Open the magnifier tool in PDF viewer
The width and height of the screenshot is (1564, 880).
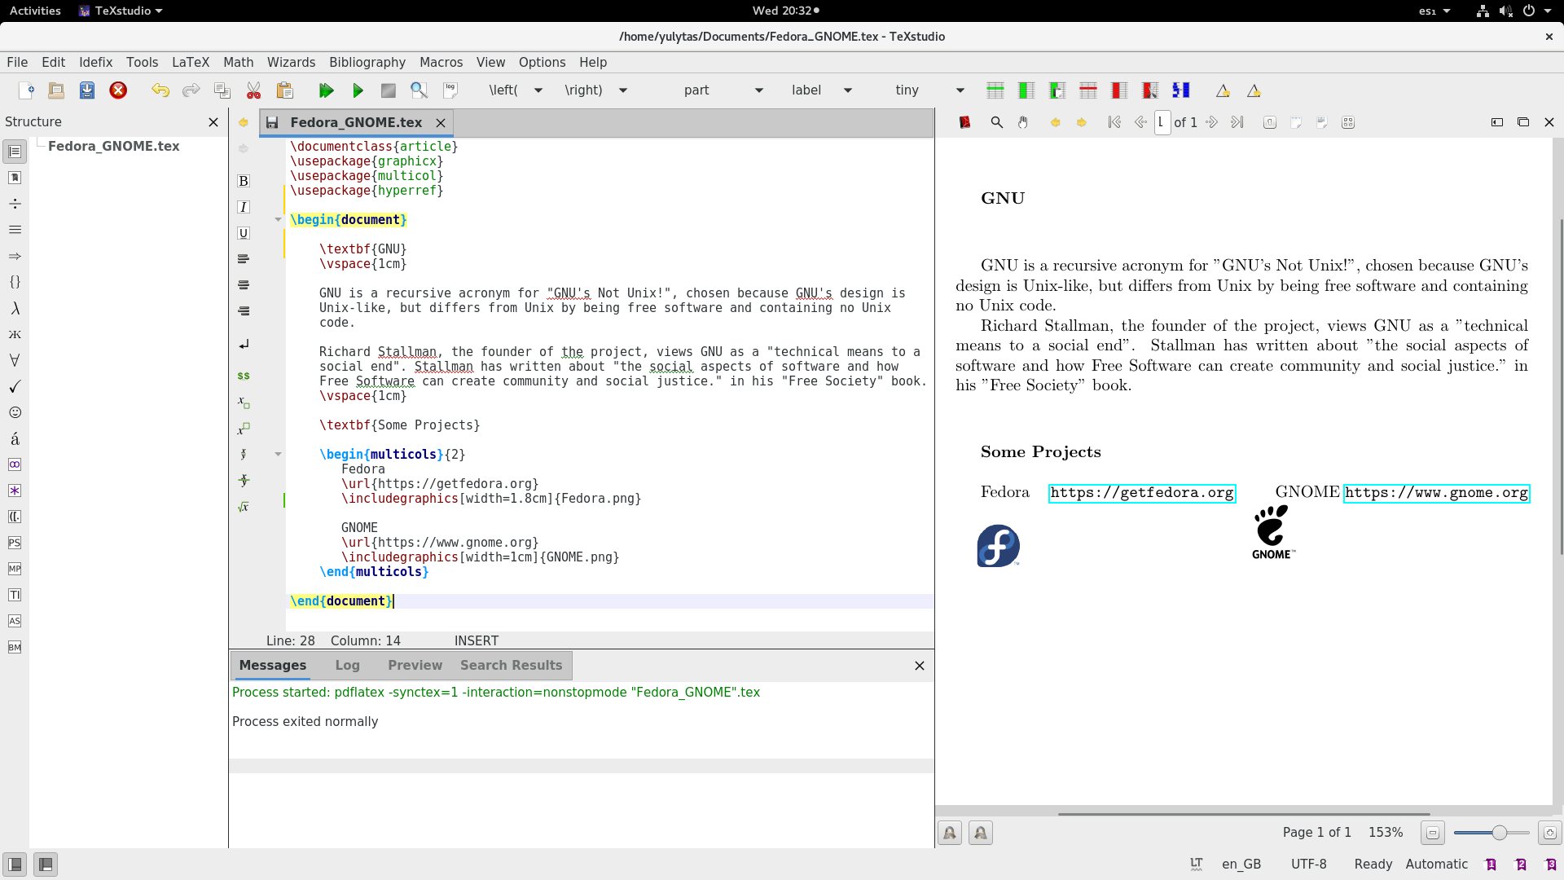995,122
